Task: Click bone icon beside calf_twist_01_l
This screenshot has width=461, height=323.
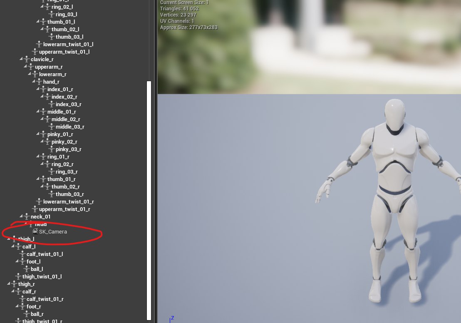Action: 22,254
